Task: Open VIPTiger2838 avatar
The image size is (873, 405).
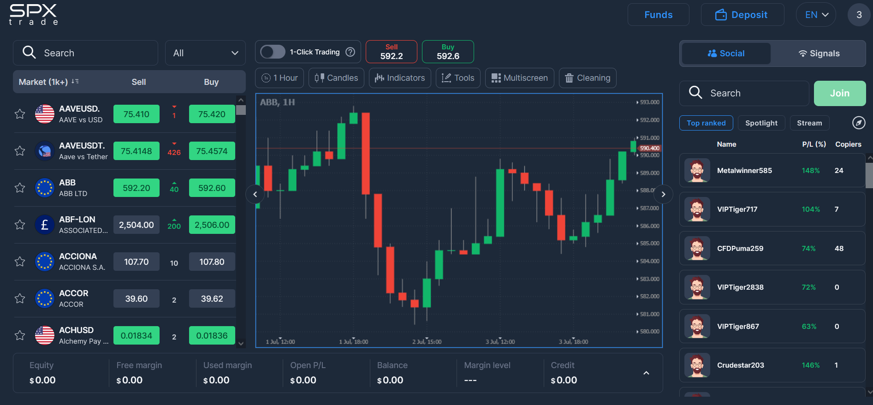Action: pos(697,287)
